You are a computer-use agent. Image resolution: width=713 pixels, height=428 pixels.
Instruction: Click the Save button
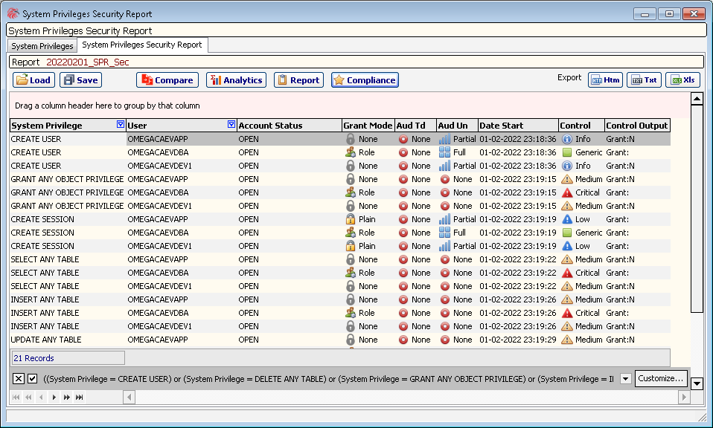tap(80, 80)
